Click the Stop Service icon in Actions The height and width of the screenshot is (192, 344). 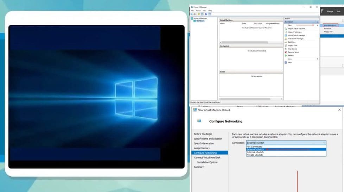tap(286, 49)
